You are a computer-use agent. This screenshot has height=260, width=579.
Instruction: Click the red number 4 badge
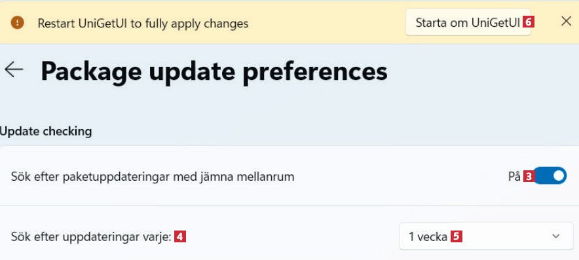click(180, 236)
